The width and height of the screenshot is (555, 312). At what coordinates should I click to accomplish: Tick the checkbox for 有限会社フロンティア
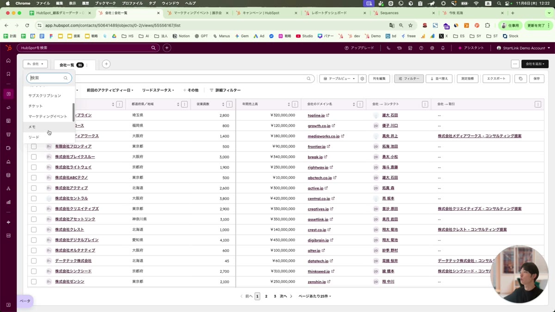tap(34, 147)
